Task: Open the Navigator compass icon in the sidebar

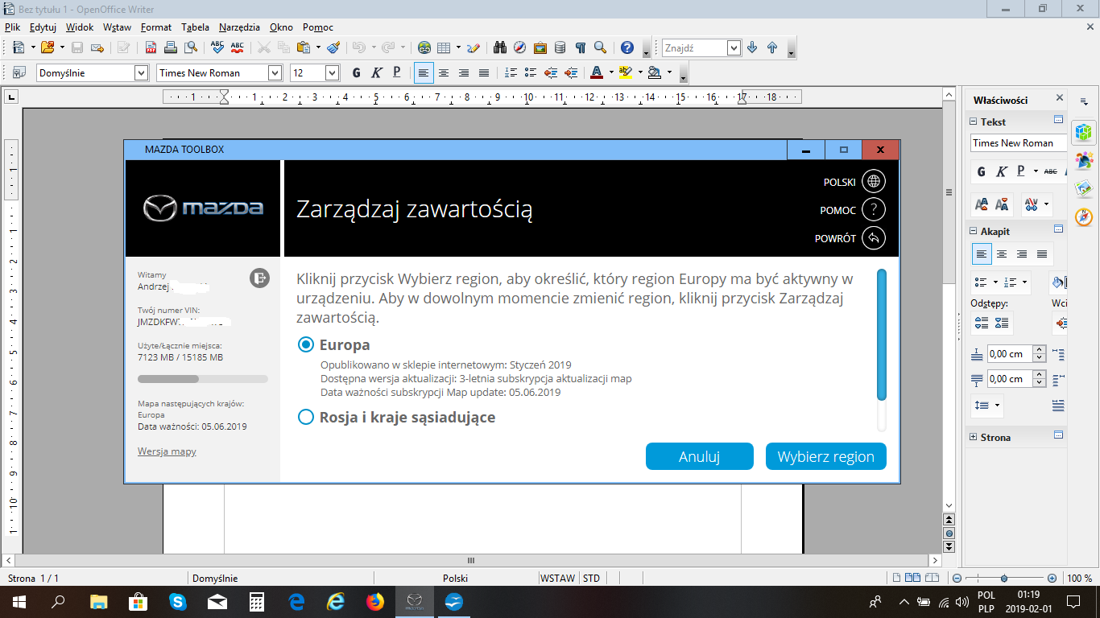Action: (1084, 217)
